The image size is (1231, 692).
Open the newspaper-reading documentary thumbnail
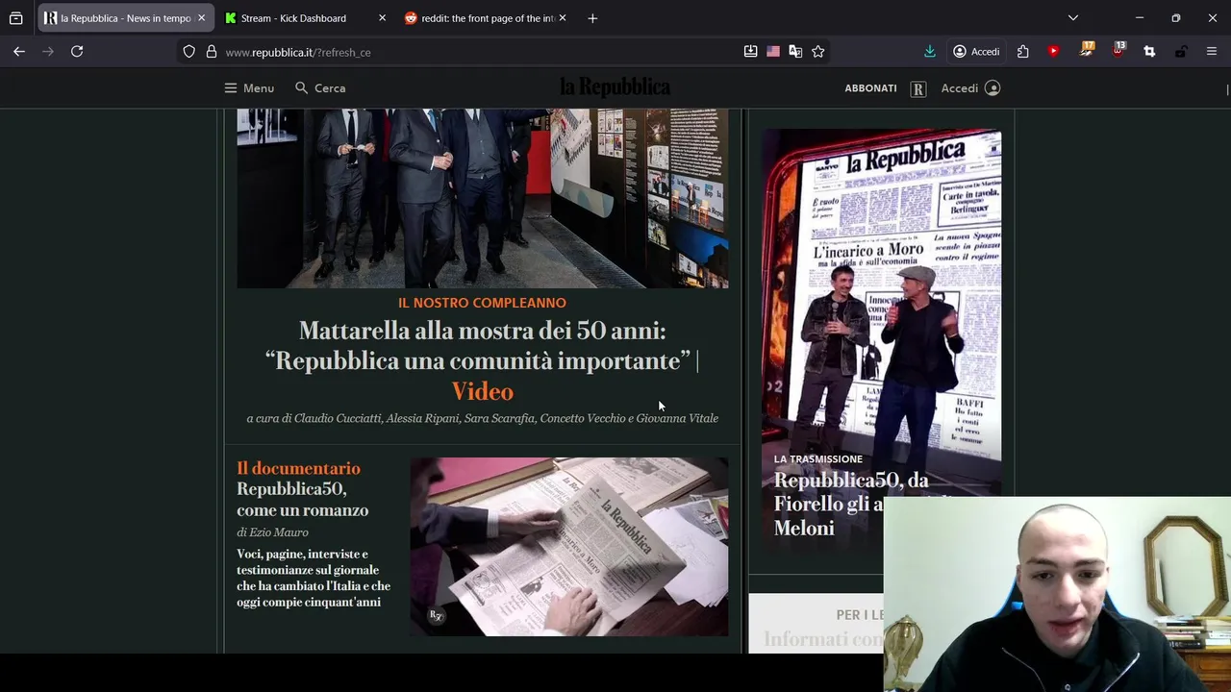(x=569, y=547)
